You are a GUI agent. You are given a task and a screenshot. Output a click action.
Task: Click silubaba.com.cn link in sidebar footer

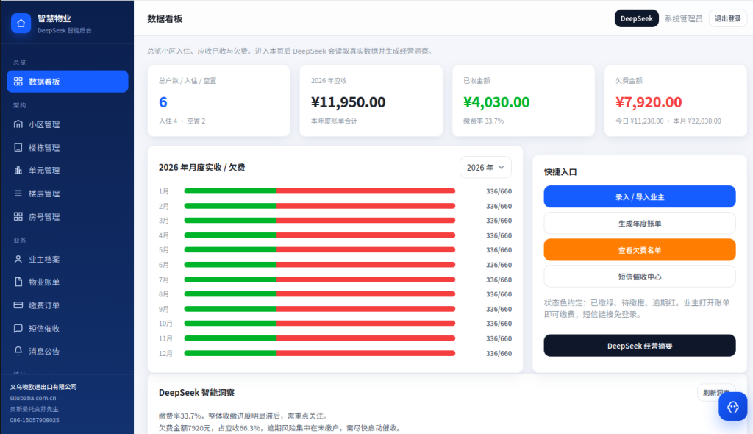pyautogui.click(x=33, y=398)
